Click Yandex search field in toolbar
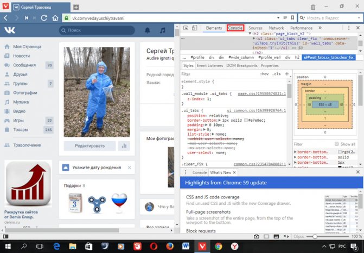This screenshot has height=253, width=364. point(330,18)
